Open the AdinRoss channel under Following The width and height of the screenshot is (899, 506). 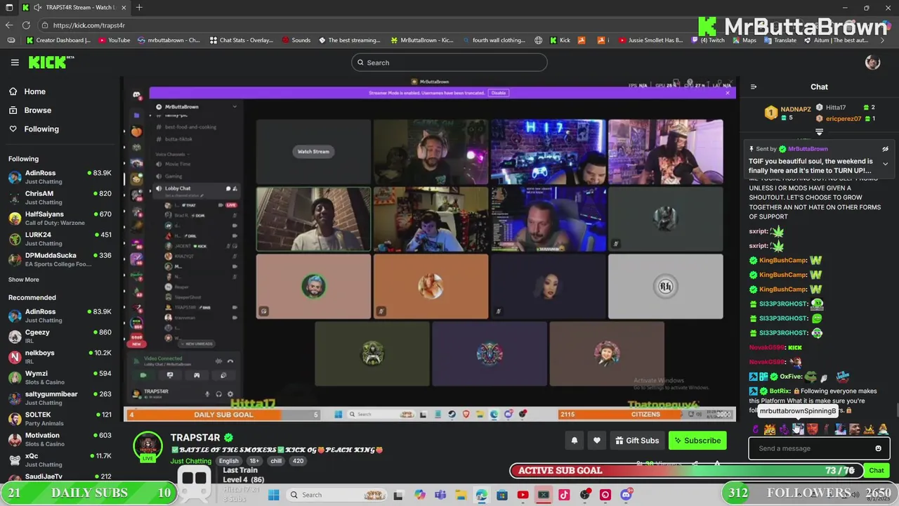point(60,177)
